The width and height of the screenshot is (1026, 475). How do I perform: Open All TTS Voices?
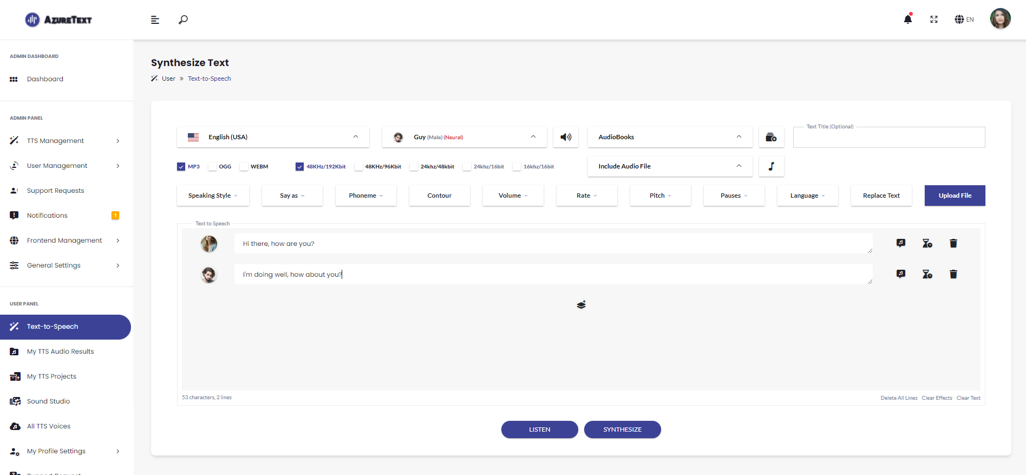point(66,426)
